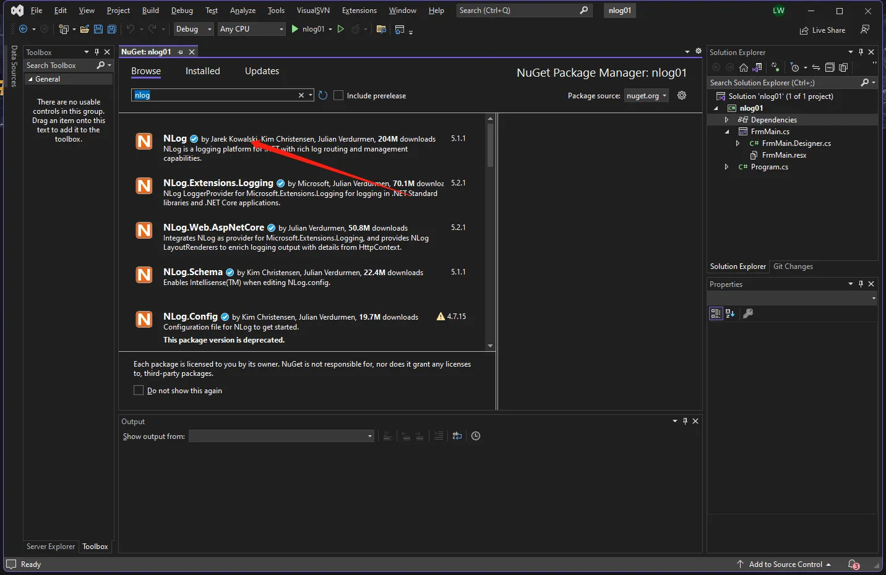886x575 pixels.
Task: Open notifications bell in status bar
Action: 854,564
